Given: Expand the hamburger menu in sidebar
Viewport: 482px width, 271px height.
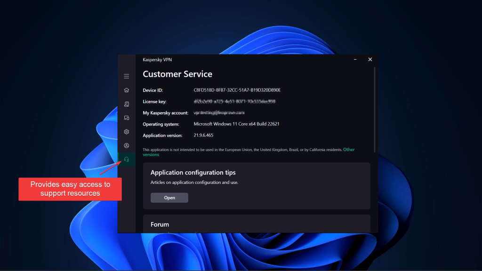Looking at the screenshot, I should coord(126,76).
